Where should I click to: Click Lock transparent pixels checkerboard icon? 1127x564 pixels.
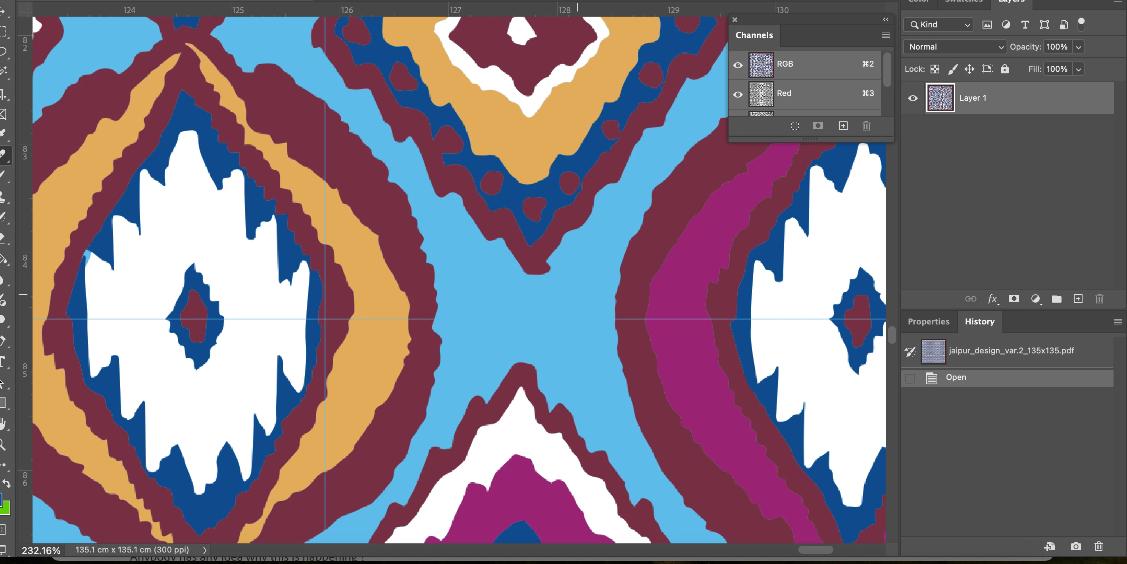pyautogui.click(x=935, y=69)
